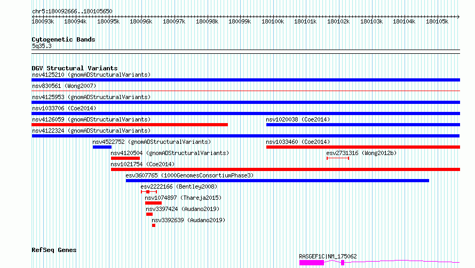Click the 180101k ruler tick label
Screen dimensions: 475x268
pos(305,21)
